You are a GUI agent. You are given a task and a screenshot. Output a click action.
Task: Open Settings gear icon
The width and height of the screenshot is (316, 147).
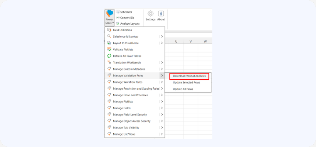pos(151,14)
